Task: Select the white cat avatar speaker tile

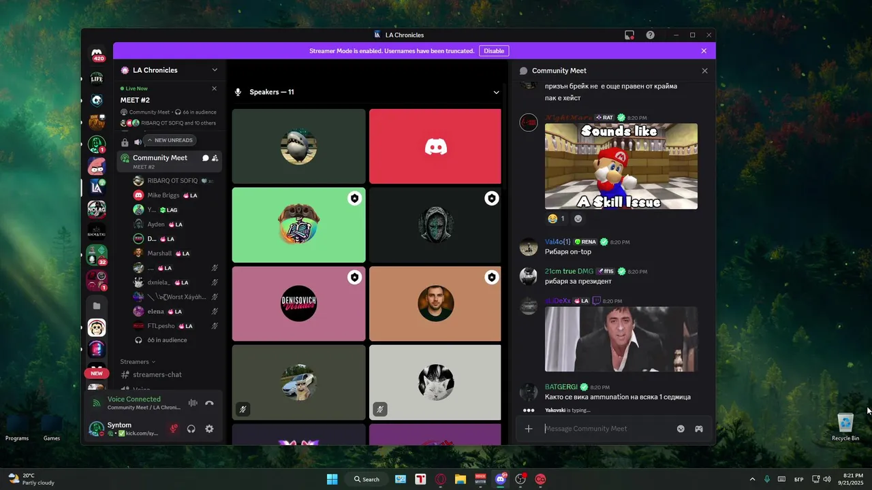Action: 435,382
